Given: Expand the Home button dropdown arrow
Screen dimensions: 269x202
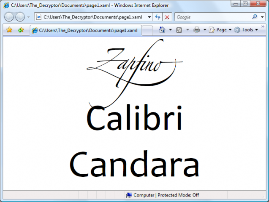Looking at the screenshot, I should coord(170,30).
